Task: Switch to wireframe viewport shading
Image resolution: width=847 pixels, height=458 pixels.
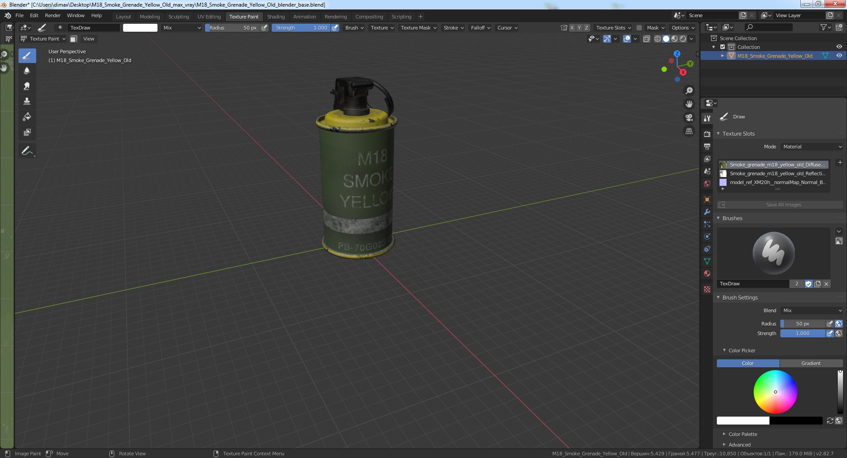Action: 658,39
